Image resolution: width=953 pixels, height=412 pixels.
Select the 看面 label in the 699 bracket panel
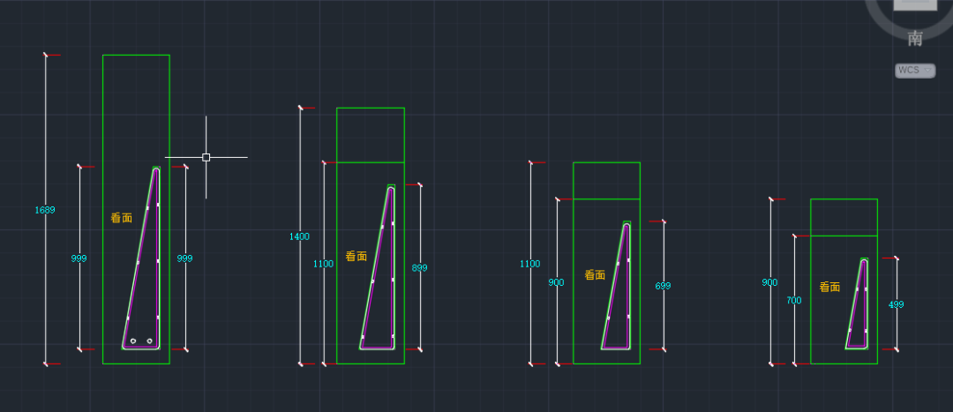pyautogui.click(x=595, y=274)
